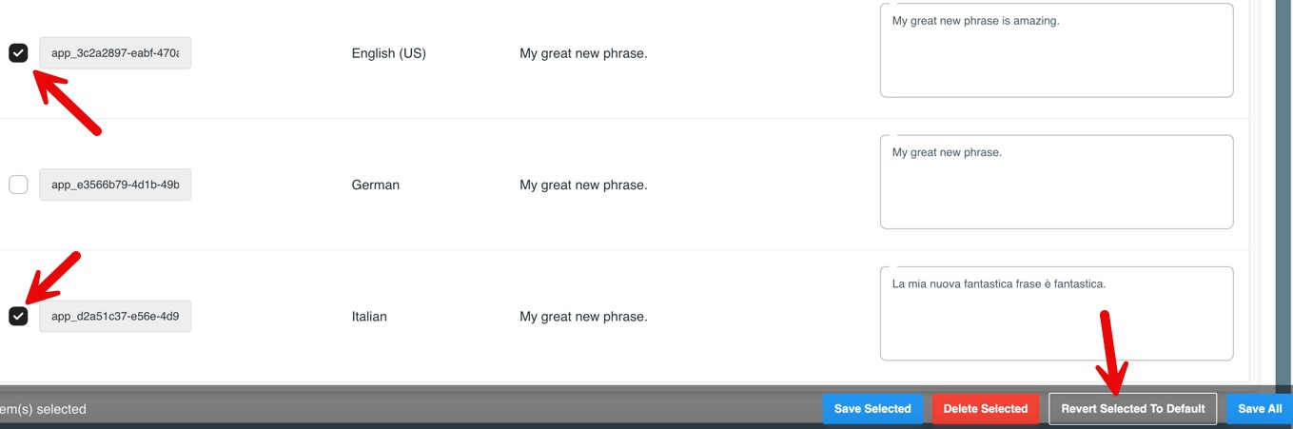This screenshot has width=1293, height=429.
Task: Hit the Save All button
Action: (x=1259, y=409)
